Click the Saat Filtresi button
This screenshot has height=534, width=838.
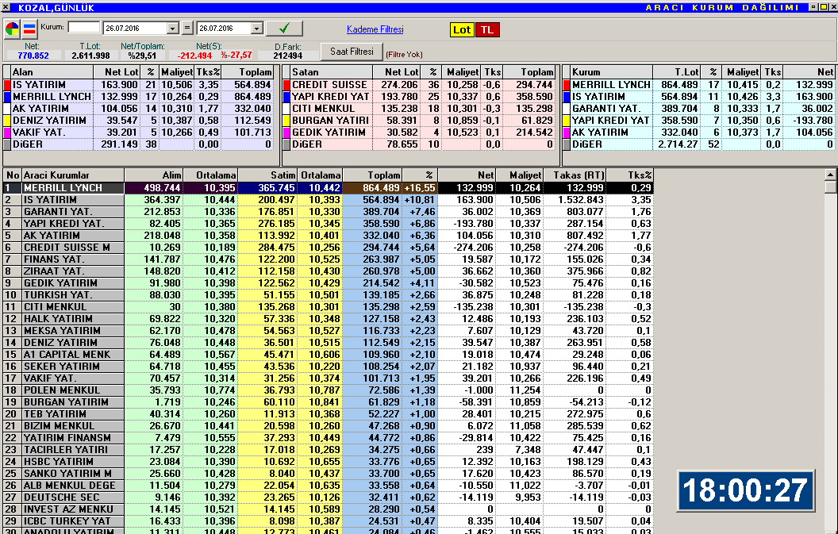click(x=351, y=52)
